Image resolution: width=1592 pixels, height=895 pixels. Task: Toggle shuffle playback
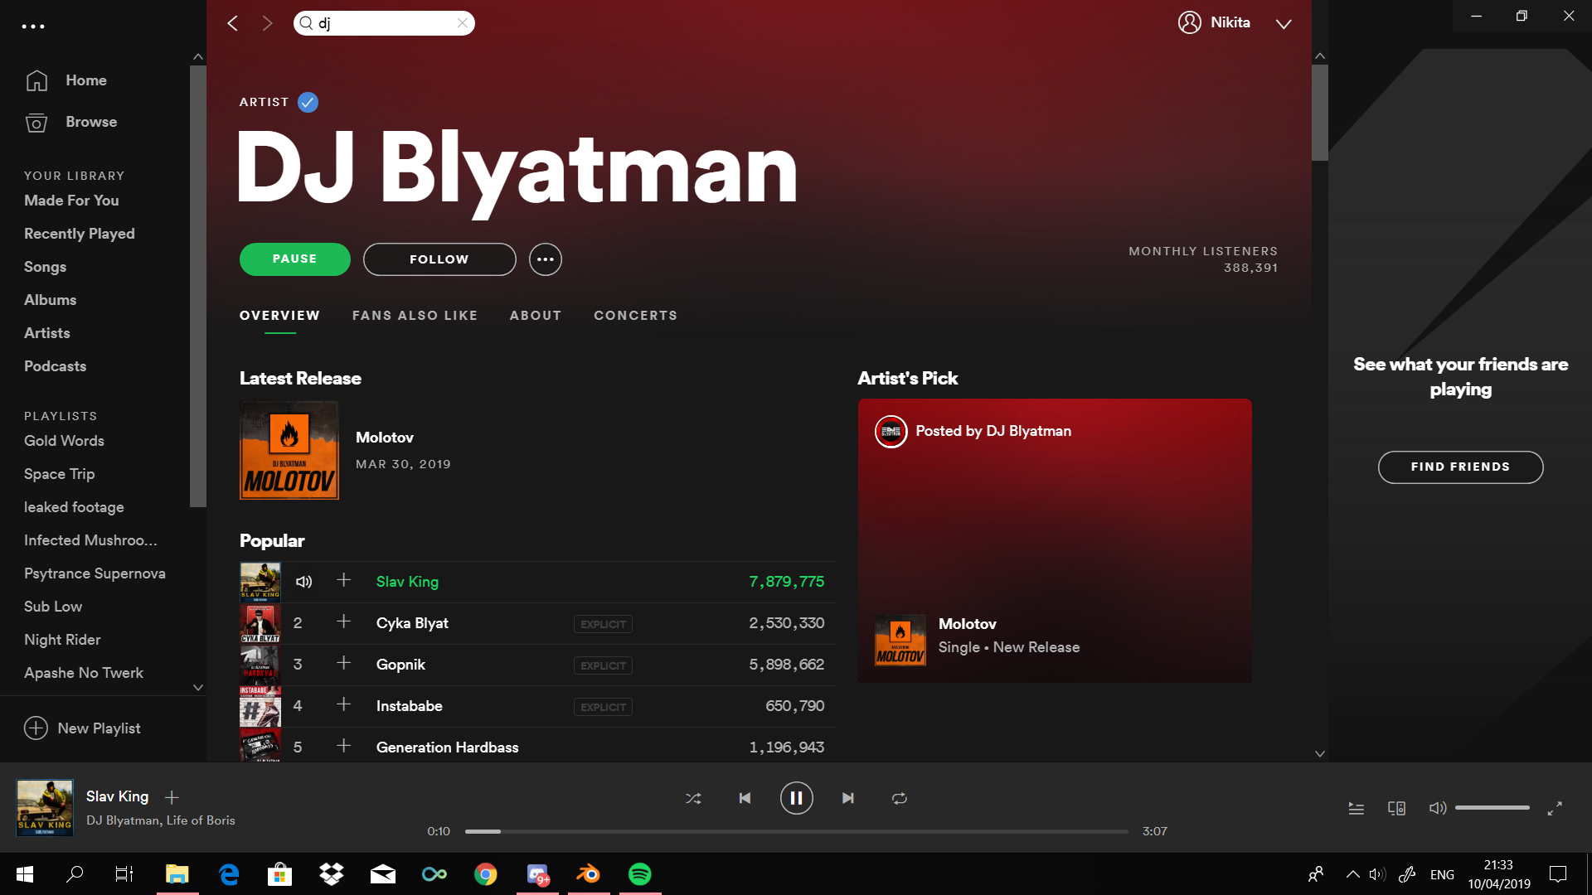[x=693, y=798]
